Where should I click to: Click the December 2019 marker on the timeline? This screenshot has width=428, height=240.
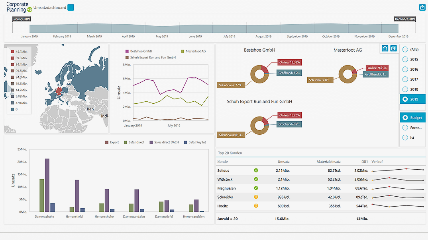[x=404, y=19]
